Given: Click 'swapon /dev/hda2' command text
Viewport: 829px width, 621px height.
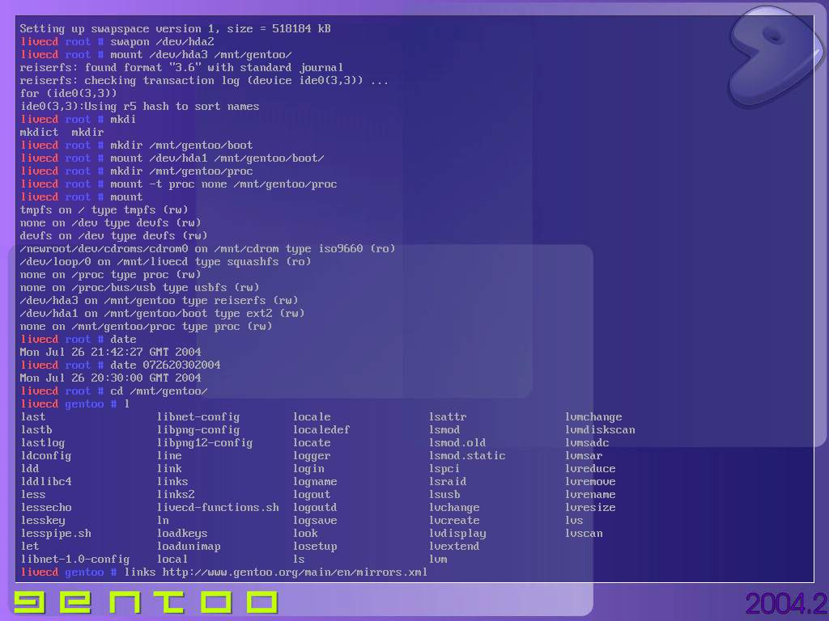Looking at the screenshot, I should coord(162,42).
